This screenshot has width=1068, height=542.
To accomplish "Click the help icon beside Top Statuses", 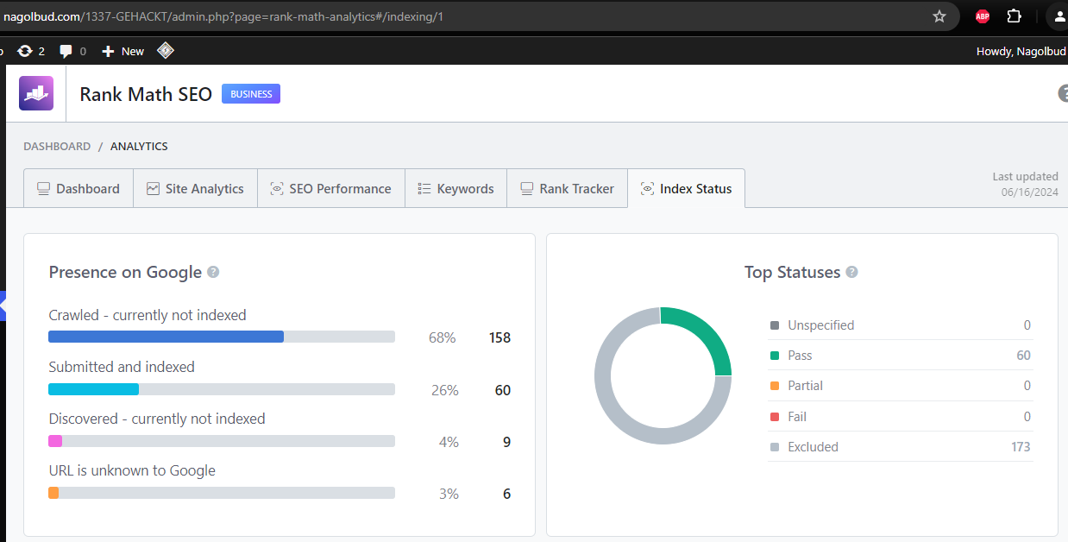I will (851, 272).
